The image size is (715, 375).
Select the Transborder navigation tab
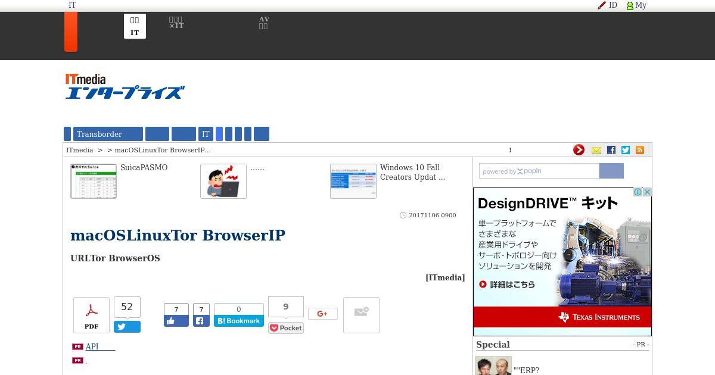click(108, 134)
